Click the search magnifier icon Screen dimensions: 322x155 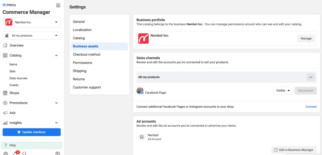[24, 153]
